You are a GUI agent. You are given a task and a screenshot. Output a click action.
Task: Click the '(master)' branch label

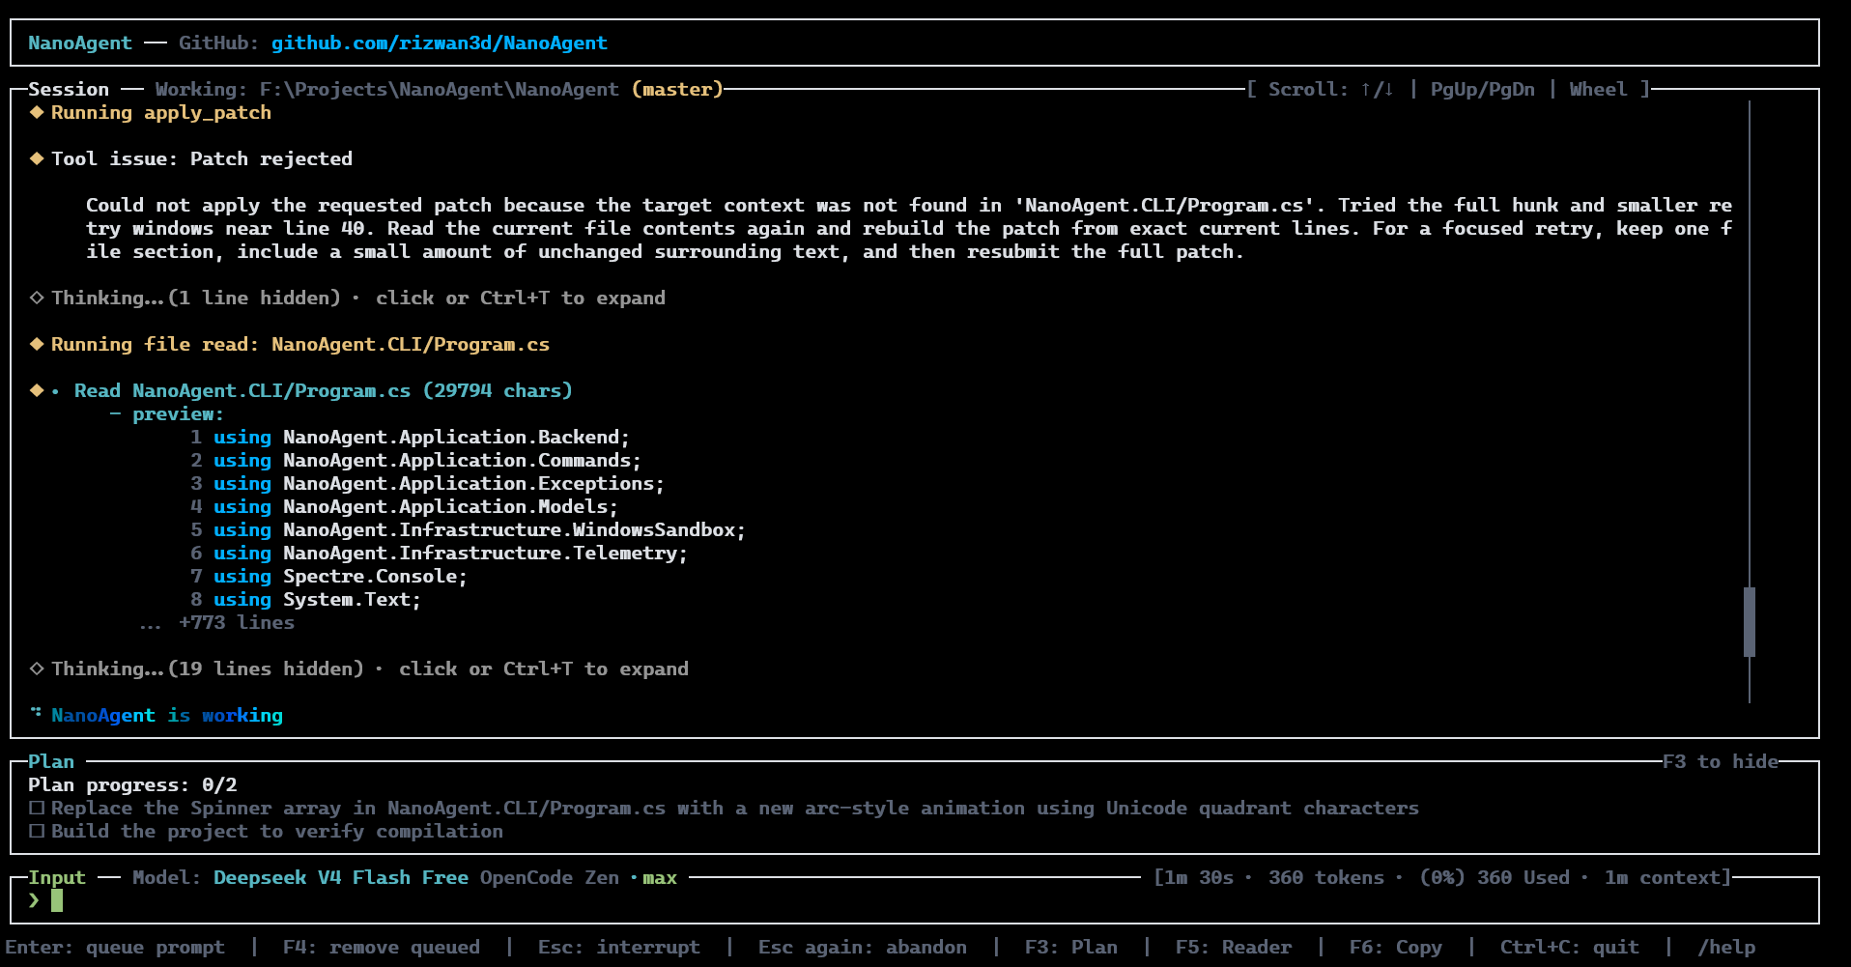677,89
